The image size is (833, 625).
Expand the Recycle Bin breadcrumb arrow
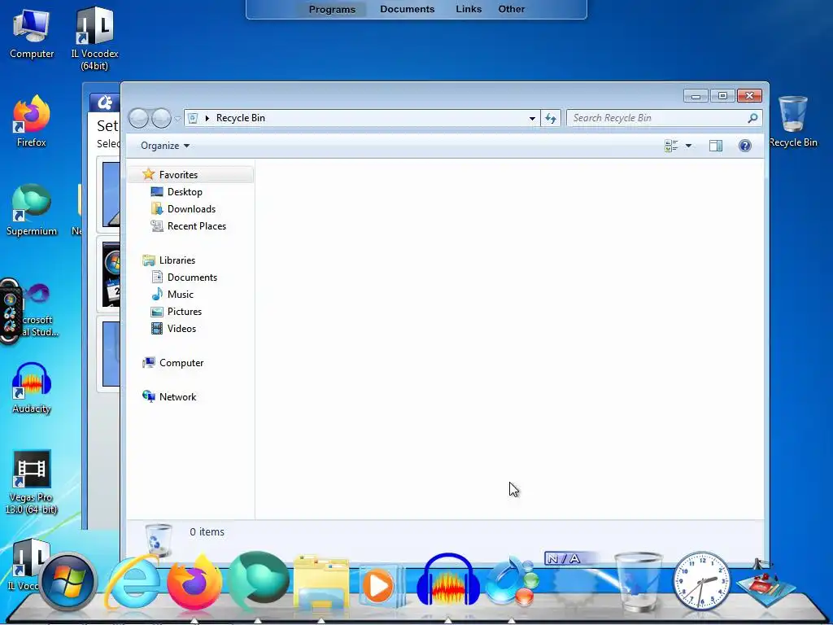[x=207, y=118]
